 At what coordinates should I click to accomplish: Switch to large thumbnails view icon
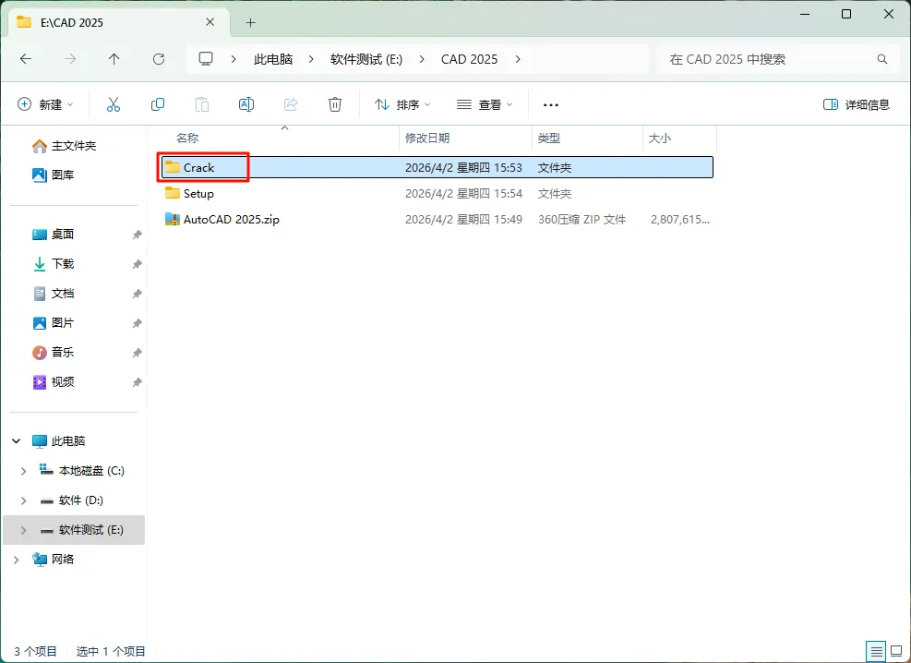(x=896, y=651)
